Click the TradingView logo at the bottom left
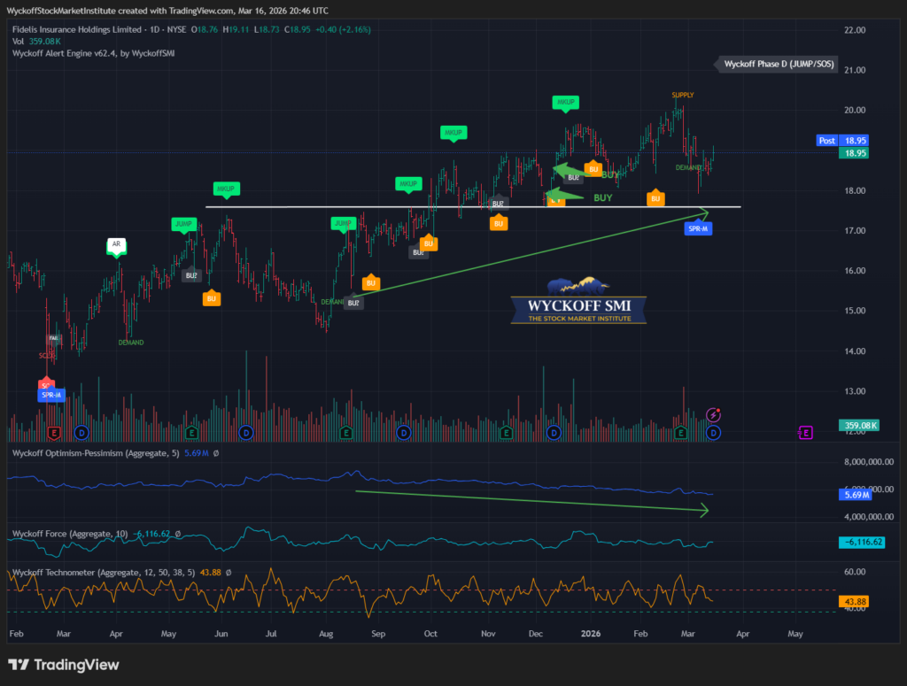This screenshot has width=907, height=686. coord(64,665)
